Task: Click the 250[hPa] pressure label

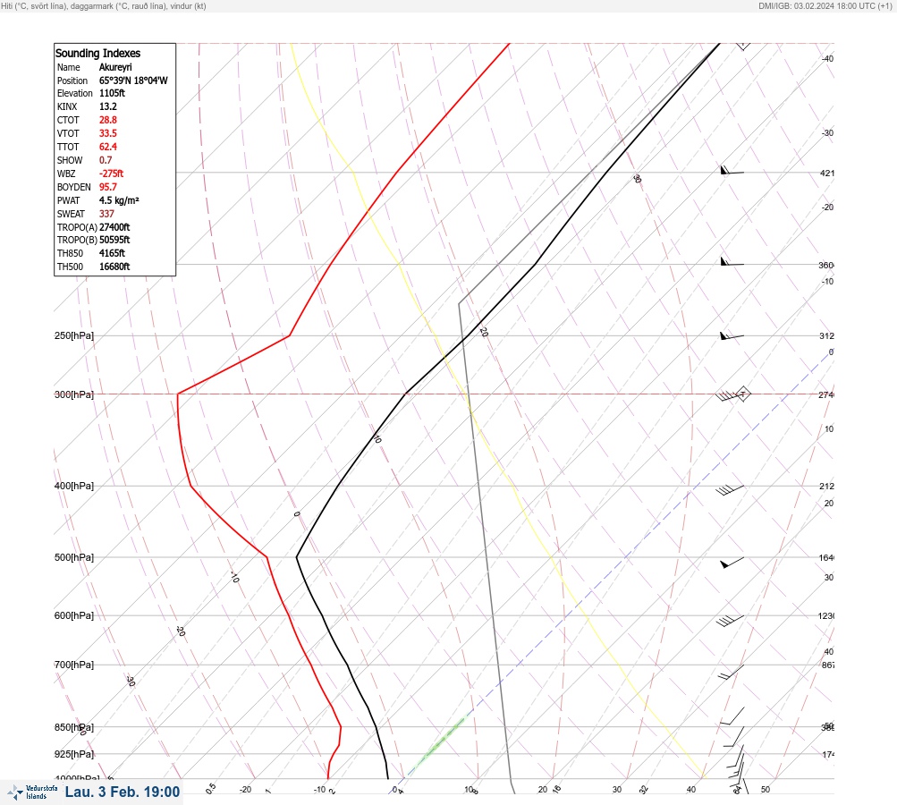Action: (x=74, y=335)
